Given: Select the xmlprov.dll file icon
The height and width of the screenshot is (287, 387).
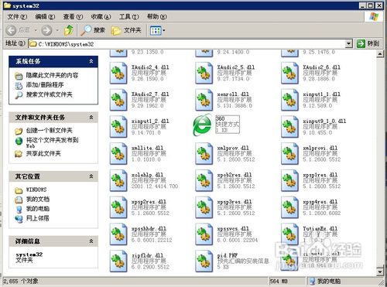Looking at the screenshot, I should pos(204,153).
